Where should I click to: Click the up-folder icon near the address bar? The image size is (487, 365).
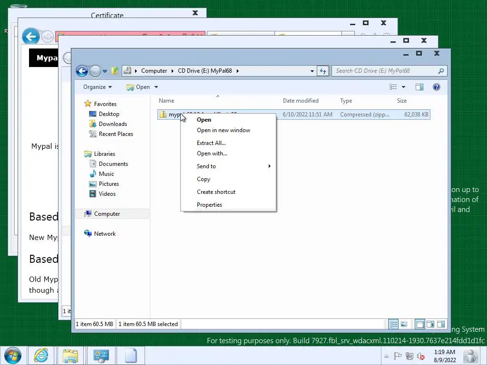115,71
